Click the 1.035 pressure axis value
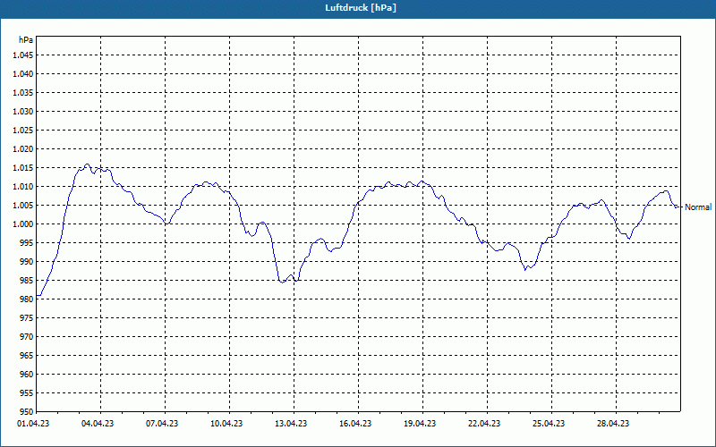This screenshot has width=716, height=447. click(23, 93)
